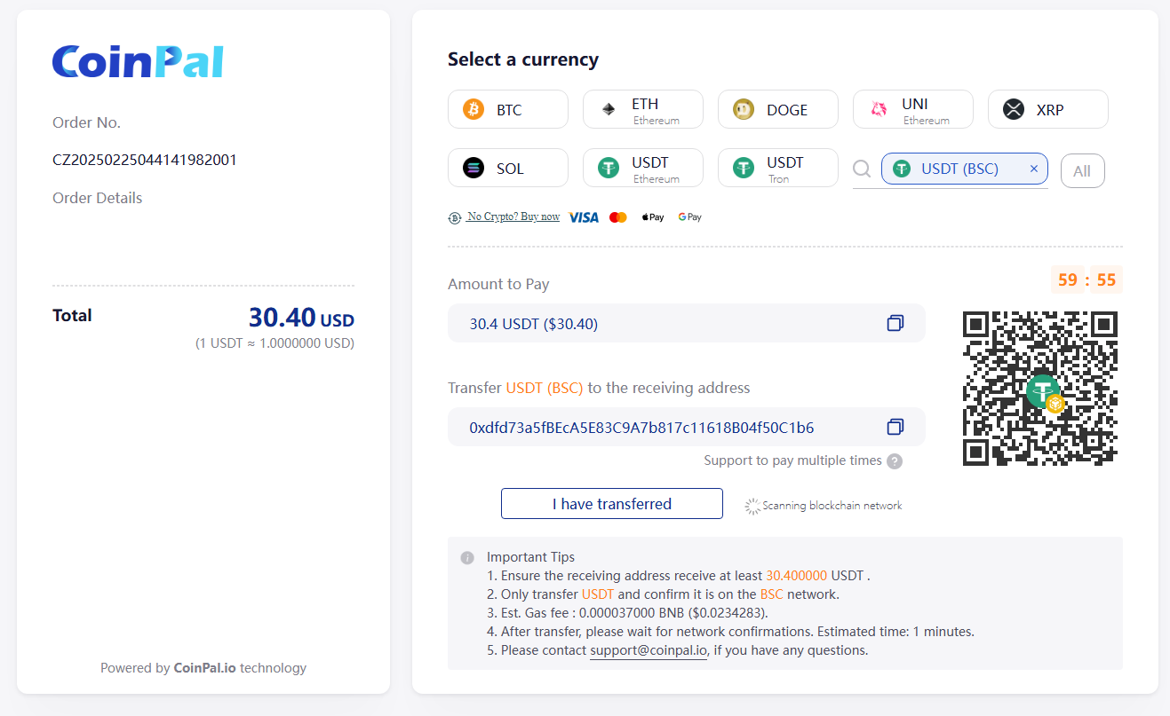Screen dimensions: 1170x716
Task: Select USDT on Tron network
Action: click(777, 169)
